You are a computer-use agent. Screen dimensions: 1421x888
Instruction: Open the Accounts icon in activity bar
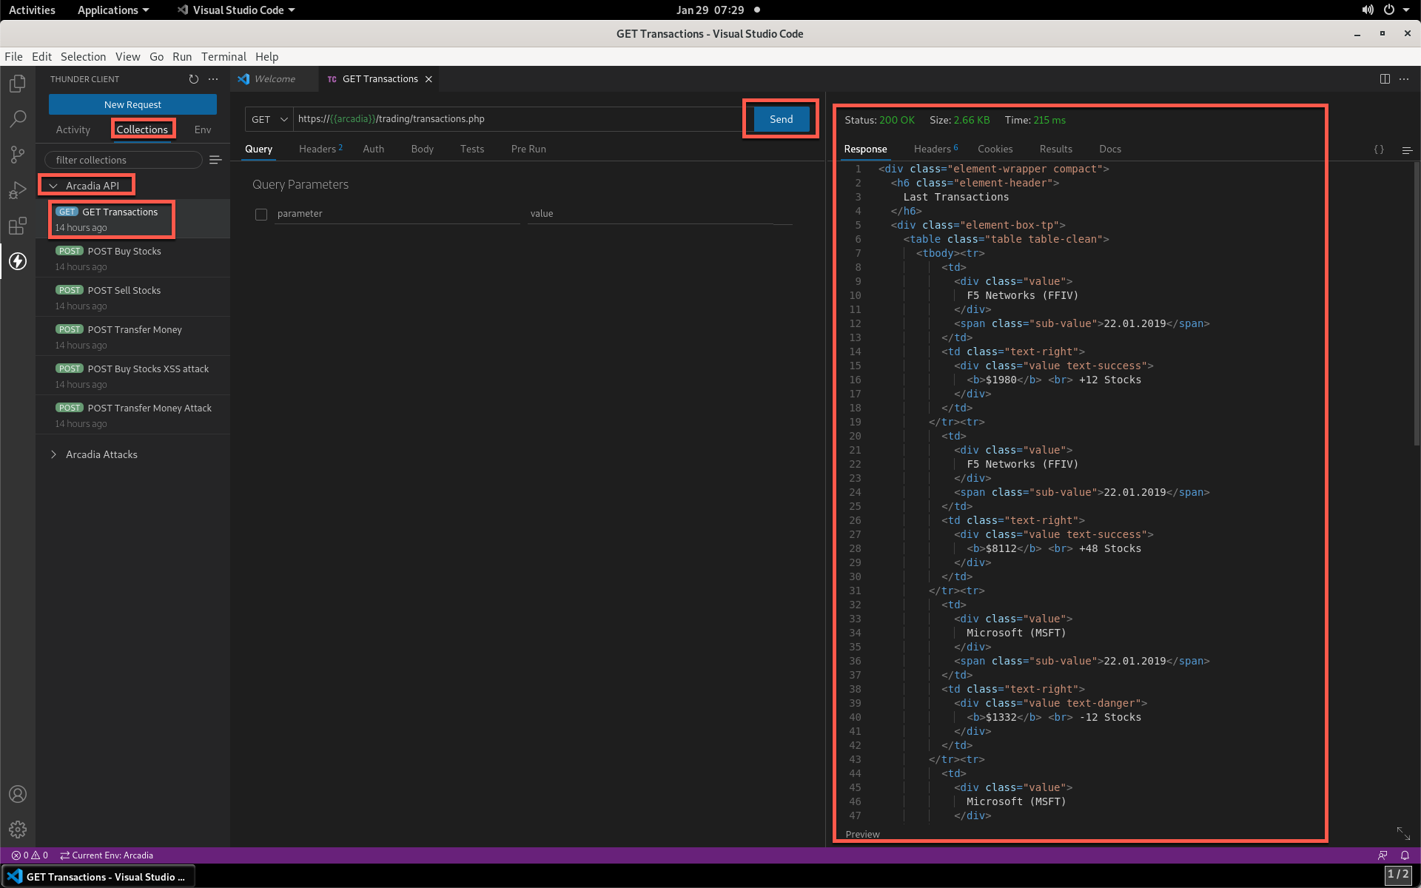18,794
